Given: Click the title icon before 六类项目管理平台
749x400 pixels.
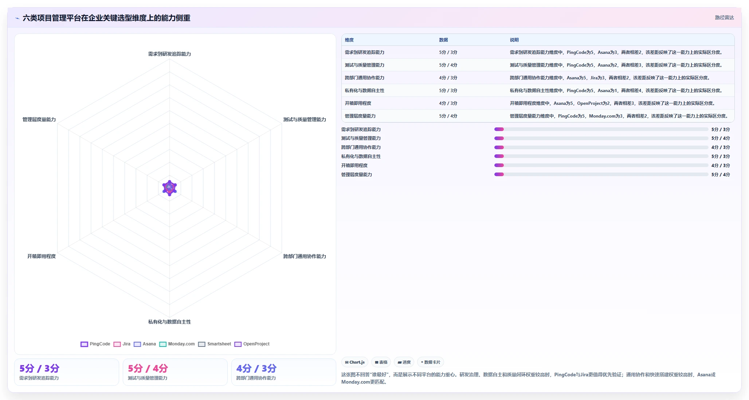Looking at the screenshot, I should pyautogui.click(x=17, y=18).
